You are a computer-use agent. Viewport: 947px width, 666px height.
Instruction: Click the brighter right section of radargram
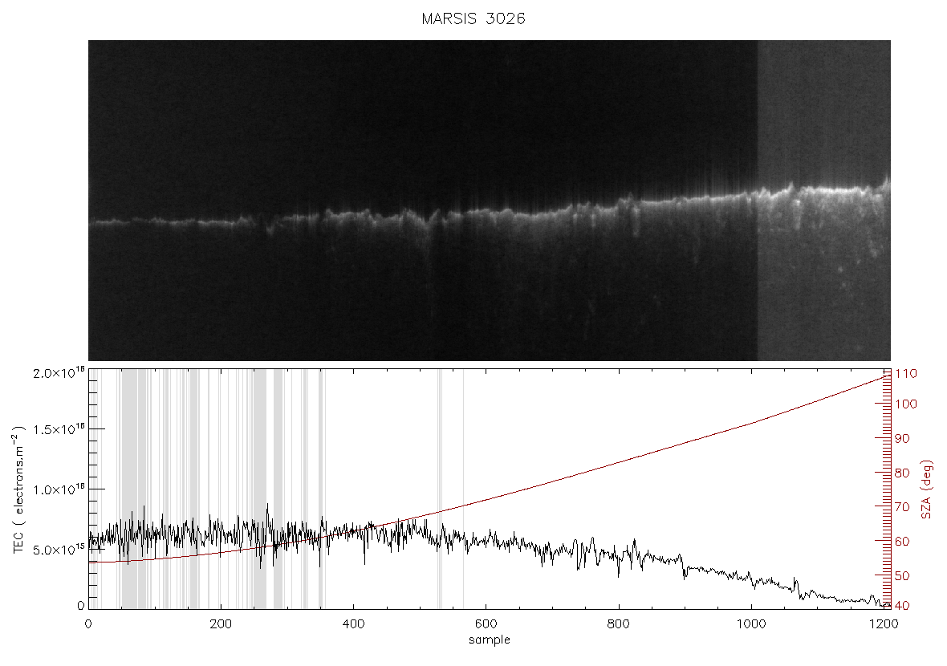pyautogui.click(x=823, y=201)
